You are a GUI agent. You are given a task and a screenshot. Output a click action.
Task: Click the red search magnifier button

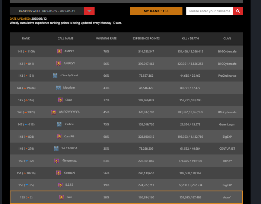pyautogui.click(x=238, y=11)
